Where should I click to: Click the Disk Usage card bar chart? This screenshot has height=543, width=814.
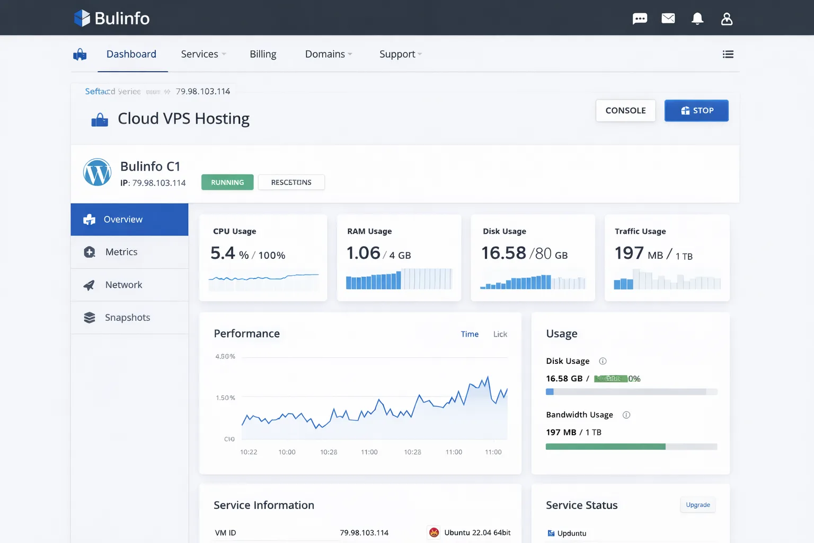(533, 281)
